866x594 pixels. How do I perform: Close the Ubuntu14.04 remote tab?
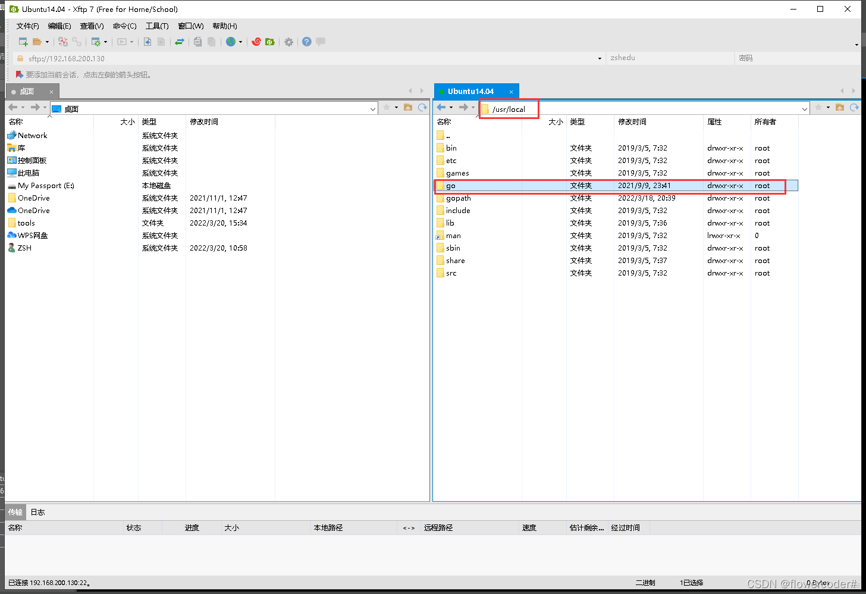[x=511, y=92]
